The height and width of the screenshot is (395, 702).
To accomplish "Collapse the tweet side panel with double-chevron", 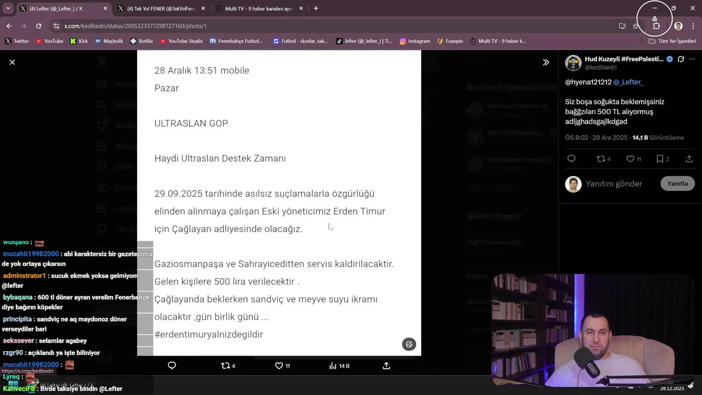I will pyautogui.click(x=546, y=63).
